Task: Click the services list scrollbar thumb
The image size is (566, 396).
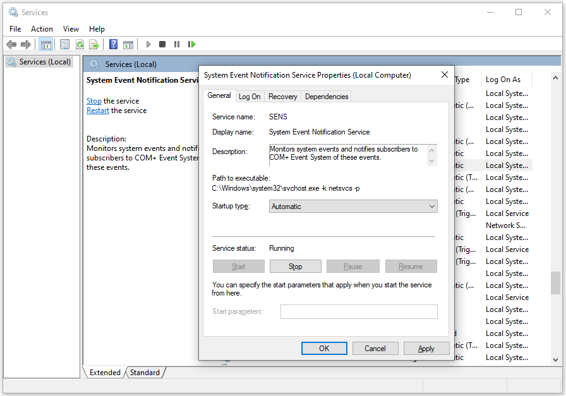Action: click(555, 283)
